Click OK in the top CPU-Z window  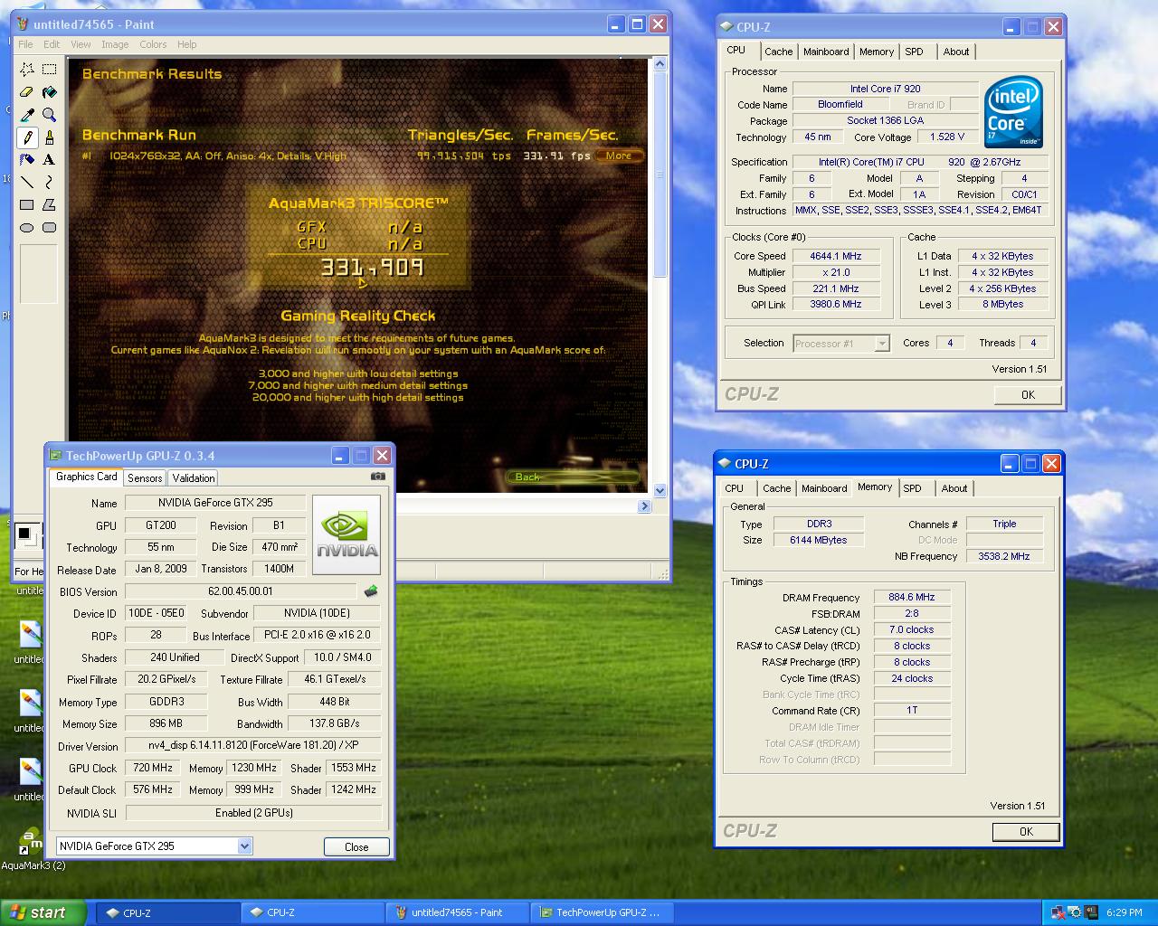pyautogui.click(x=1028, y=394)
